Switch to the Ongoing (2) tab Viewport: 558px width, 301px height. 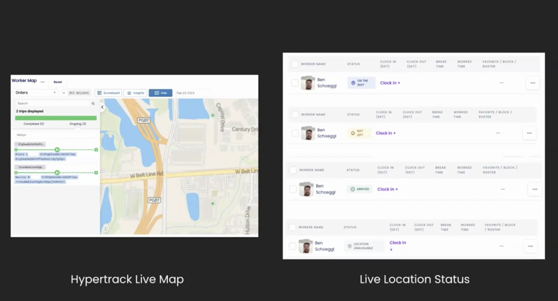78,124
